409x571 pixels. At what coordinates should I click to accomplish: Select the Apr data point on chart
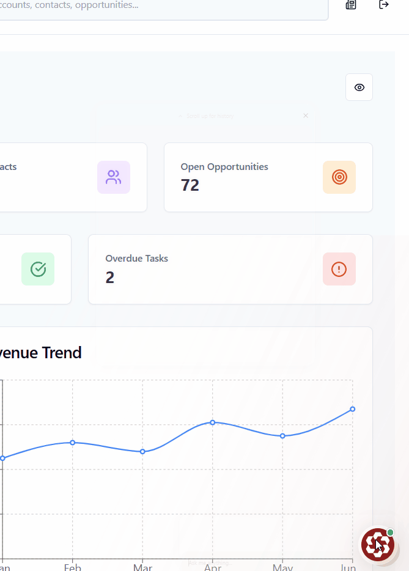point(213,422)
